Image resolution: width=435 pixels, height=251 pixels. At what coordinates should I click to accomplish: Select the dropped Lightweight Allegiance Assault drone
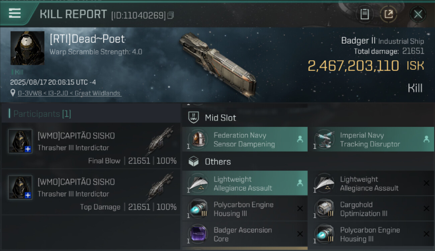[245, 183]
